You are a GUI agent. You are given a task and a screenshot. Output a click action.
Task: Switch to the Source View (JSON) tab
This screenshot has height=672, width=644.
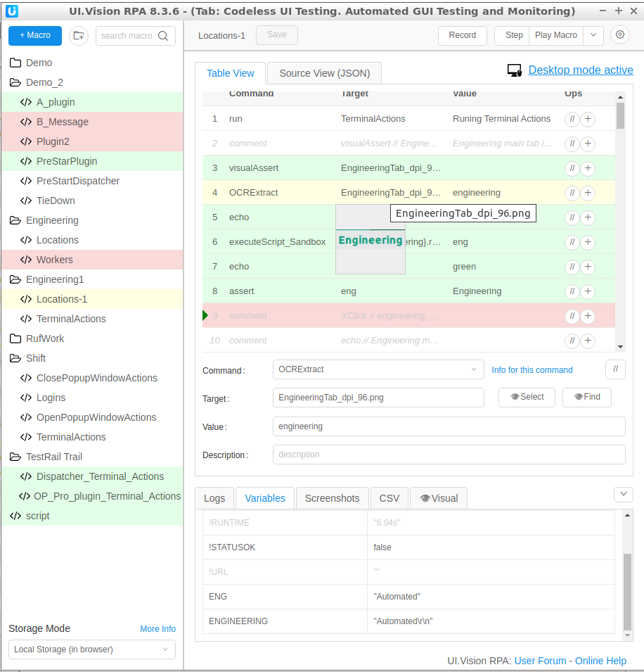click(x=325, y=73)
